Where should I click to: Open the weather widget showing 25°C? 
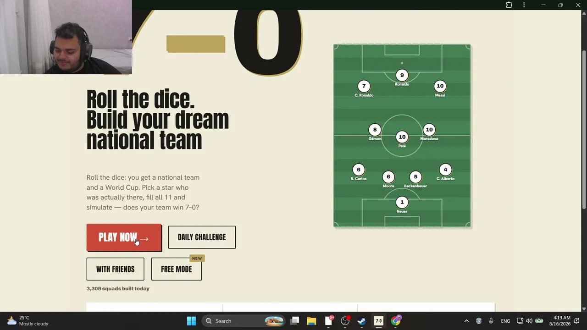(x=28, y=321)
